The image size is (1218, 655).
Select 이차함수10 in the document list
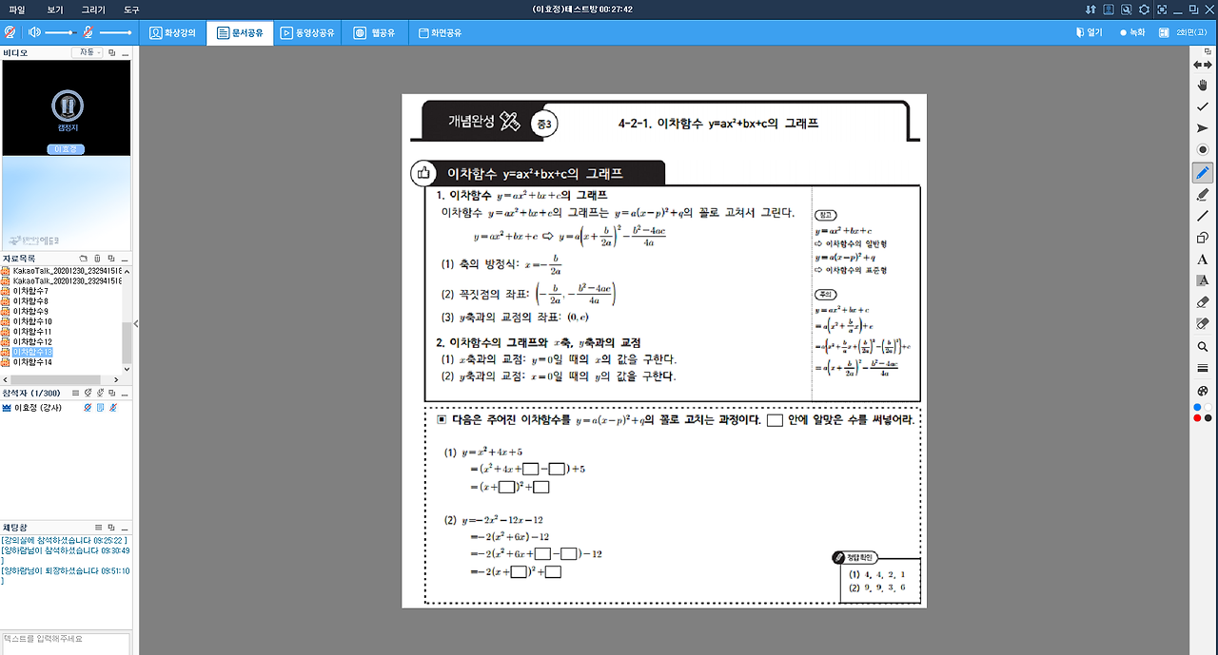(x=32, y=321)
